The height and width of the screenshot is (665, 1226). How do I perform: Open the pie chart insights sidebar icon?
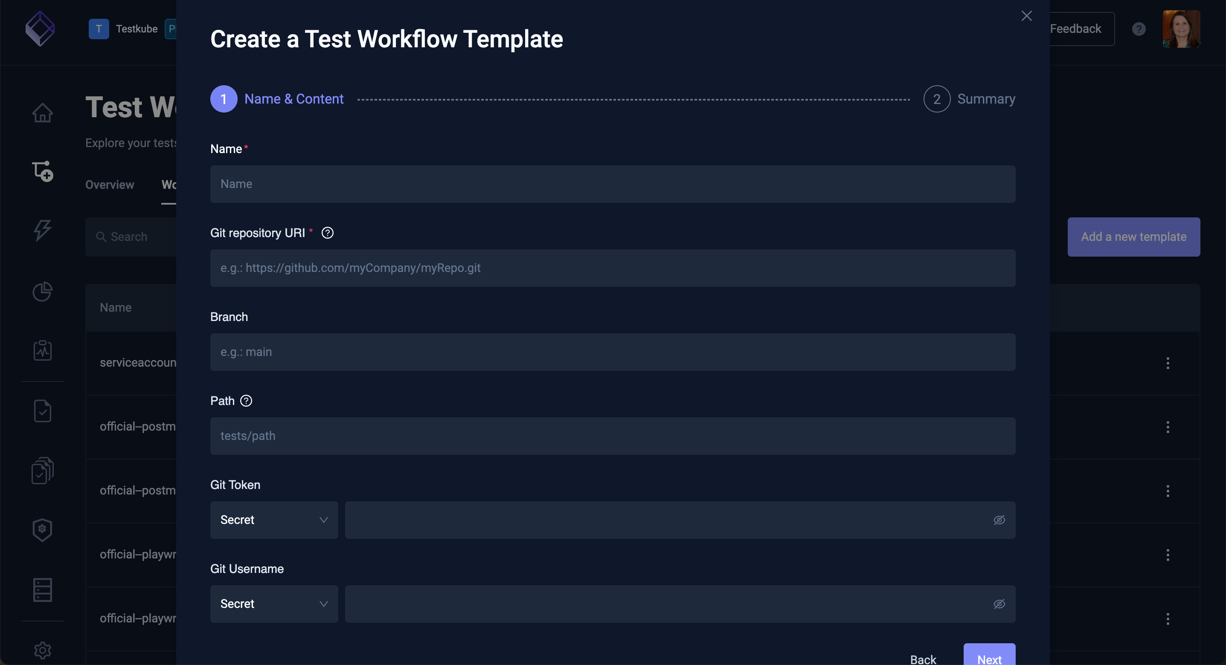click(x=42, y=292)
